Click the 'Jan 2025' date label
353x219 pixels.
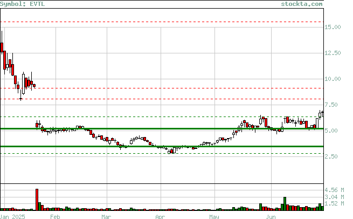click(12, 217)
